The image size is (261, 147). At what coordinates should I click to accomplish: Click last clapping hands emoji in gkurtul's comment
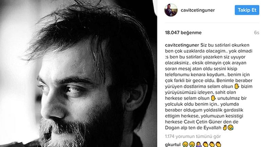(x=218, y=144)
